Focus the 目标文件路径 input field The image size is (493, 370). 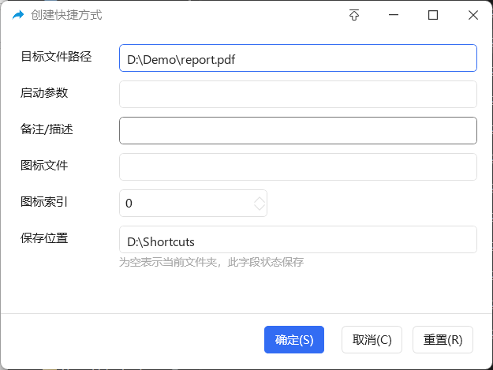[x=298, y=58]
